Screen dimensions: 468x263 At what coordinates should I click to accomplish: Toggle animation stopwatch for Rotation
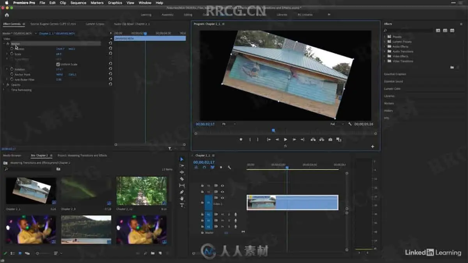pos(12,69)
